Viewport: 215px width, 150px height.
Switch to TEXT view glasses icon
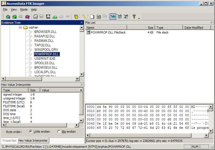pyautogui.click(x=120, y=16)
